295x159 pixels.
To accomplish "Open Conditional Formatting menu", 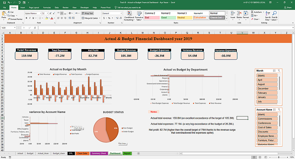I will click(x=129, y=16).
